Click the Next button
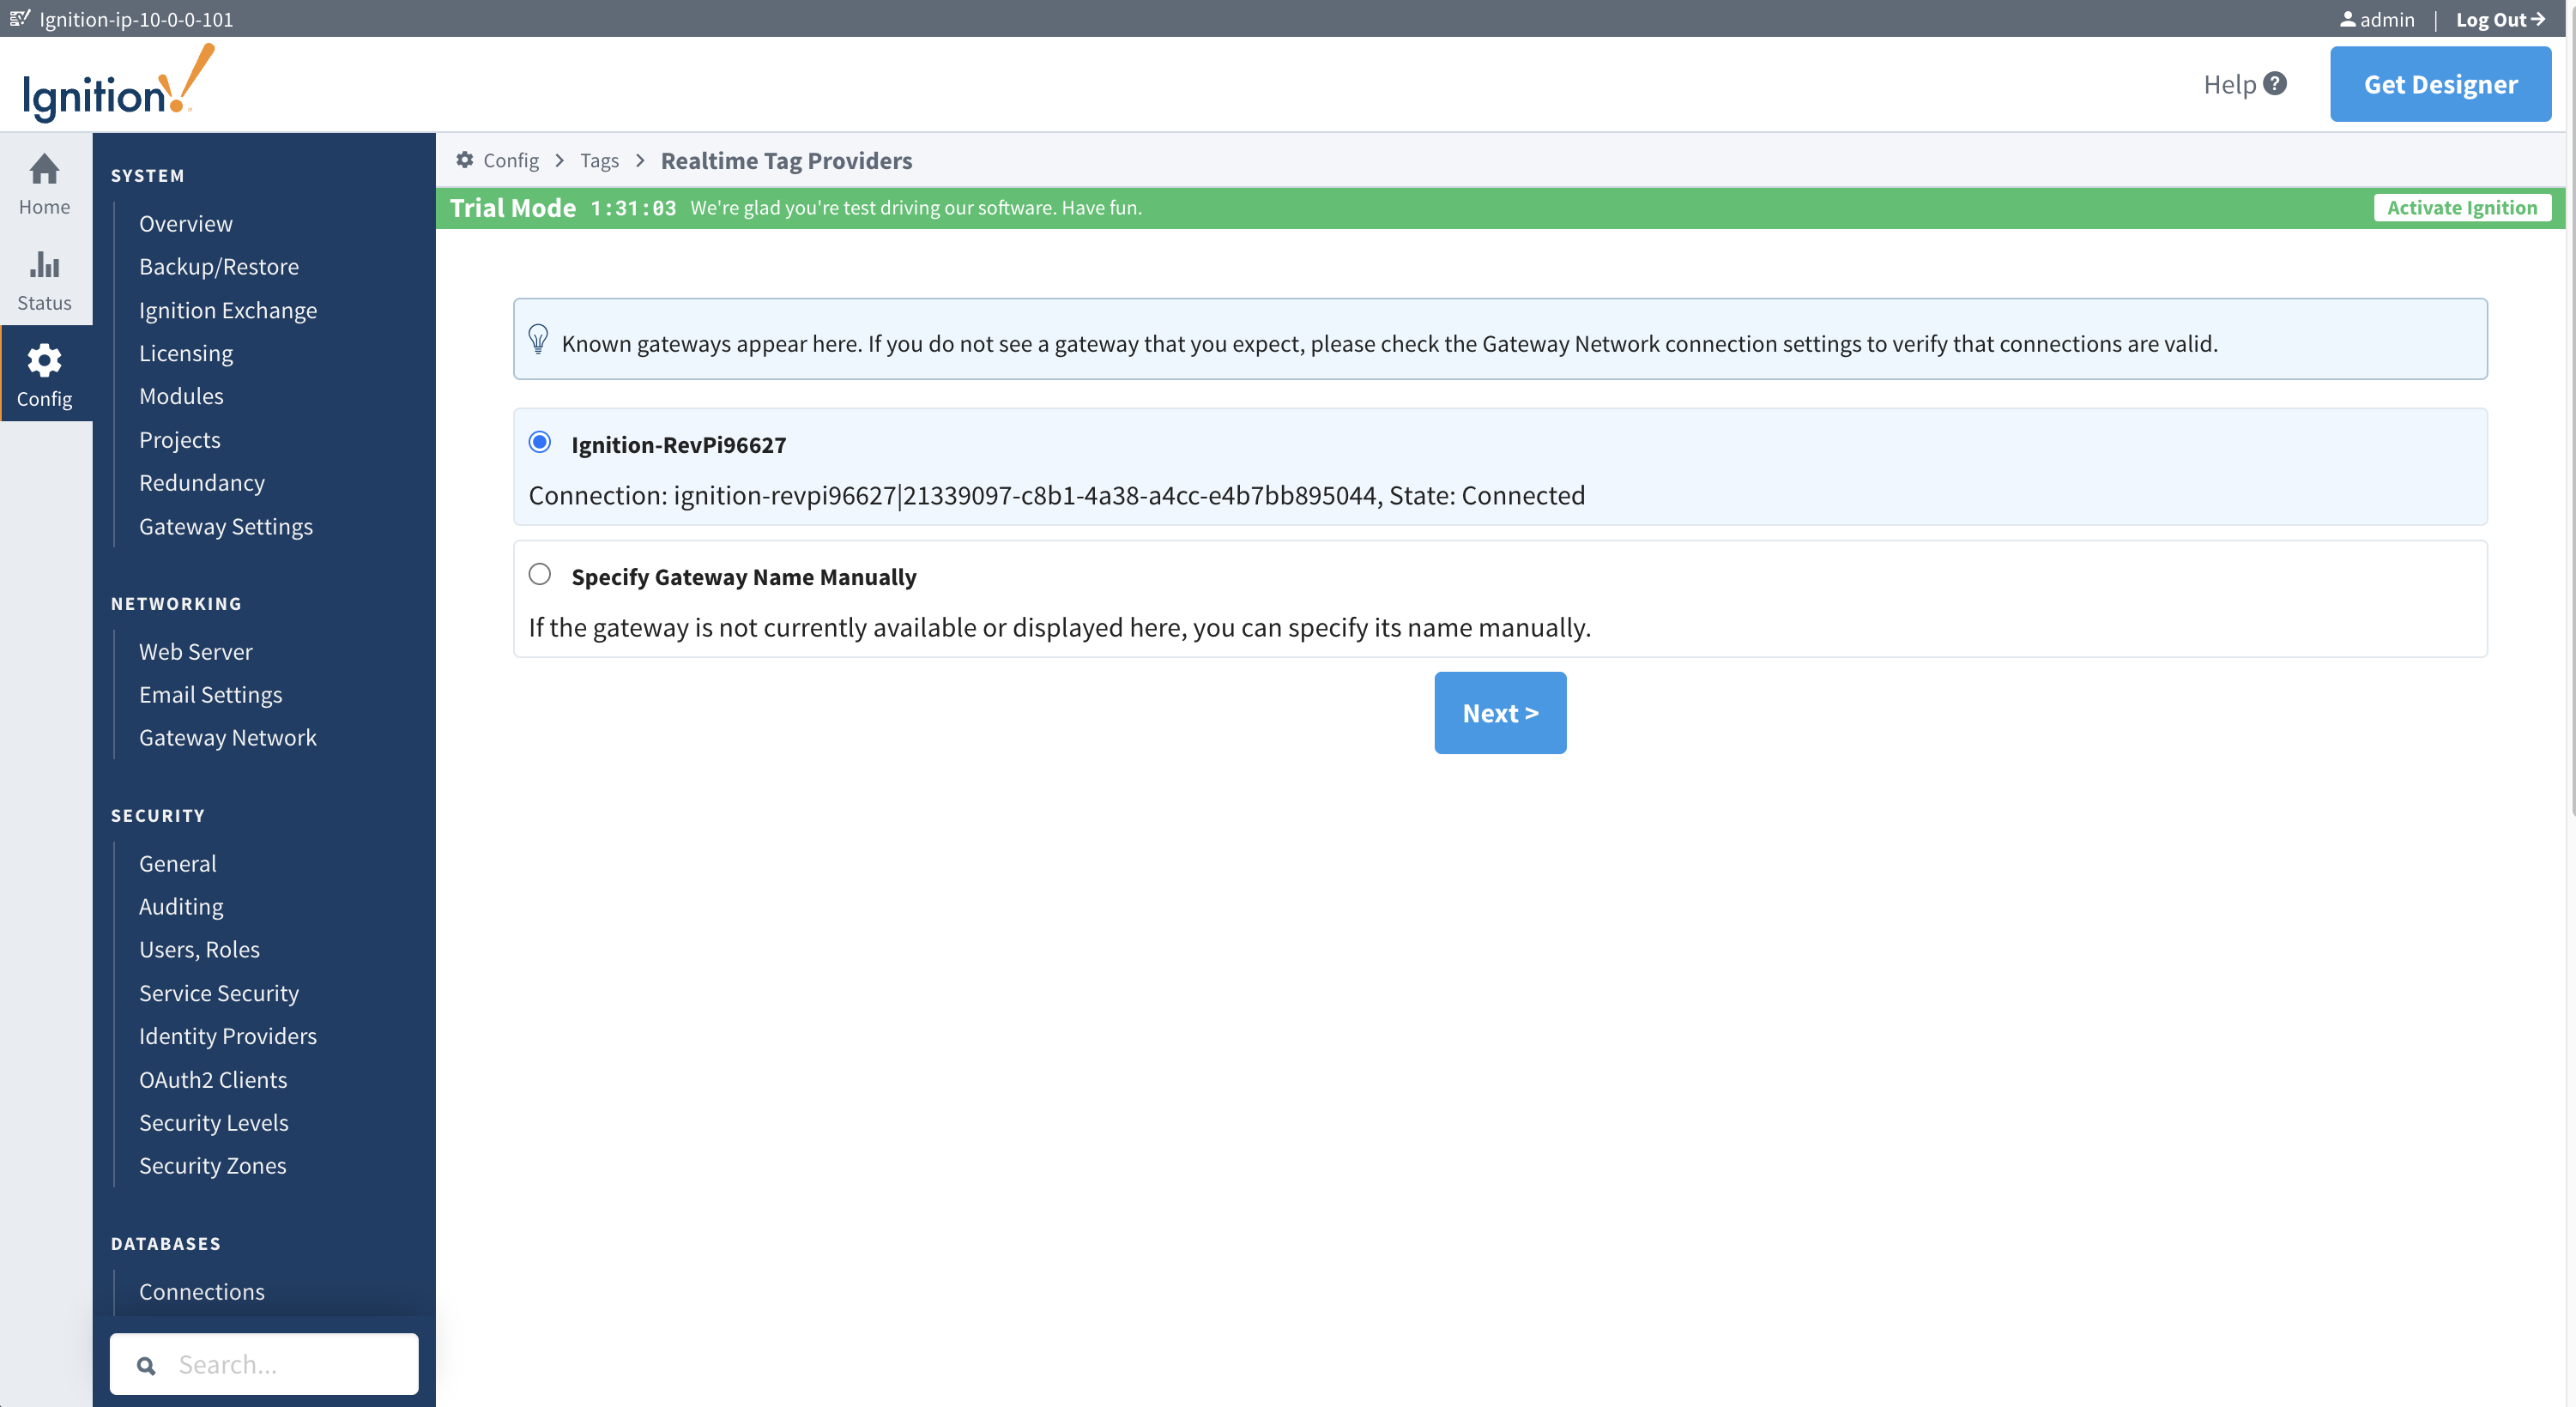Viewport: 2576px width, 1407px height. [x=1499, y=713]
